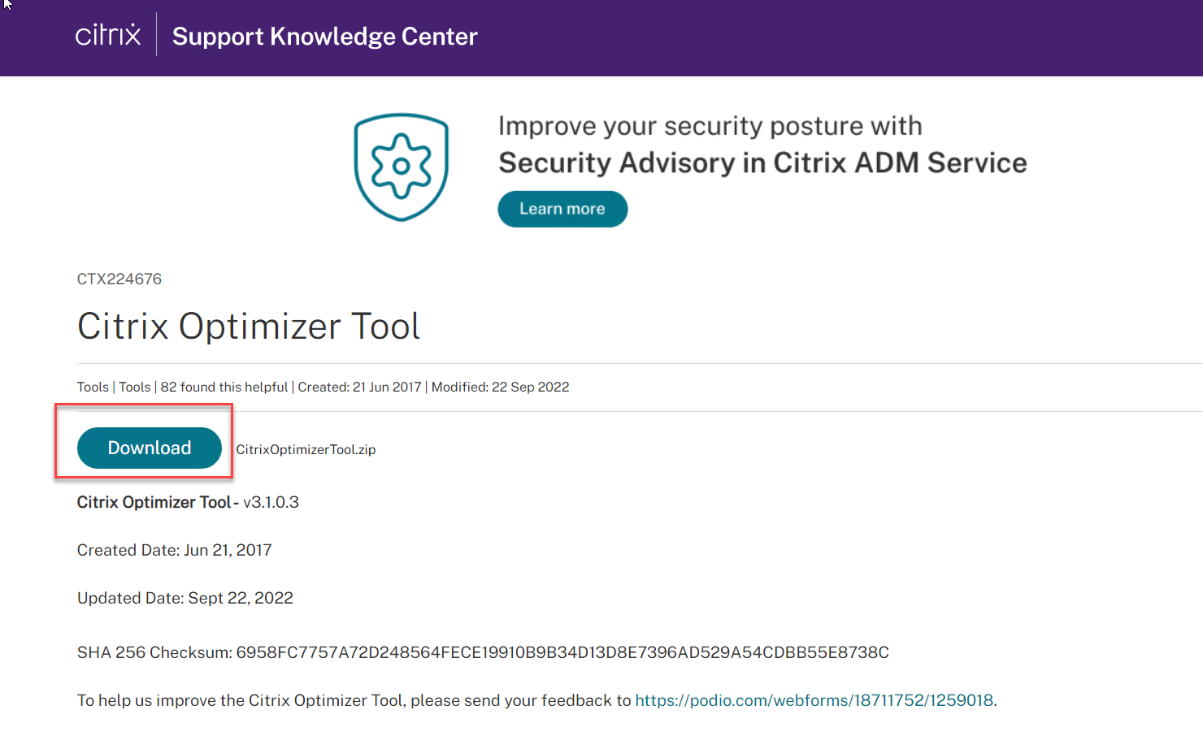The image size is (1203, 736).
Task: Click the Download button
Action: [x=150, y=448]
